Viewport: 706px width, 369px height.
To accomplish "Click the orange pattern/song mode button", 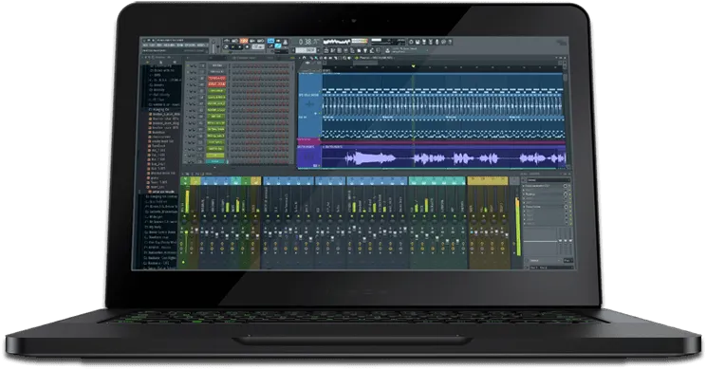I will 244,42.
